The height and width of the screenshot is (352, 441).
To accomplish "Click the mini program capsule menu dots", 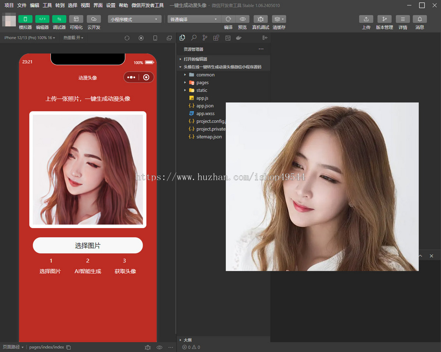I will click(x=132, y=77).
